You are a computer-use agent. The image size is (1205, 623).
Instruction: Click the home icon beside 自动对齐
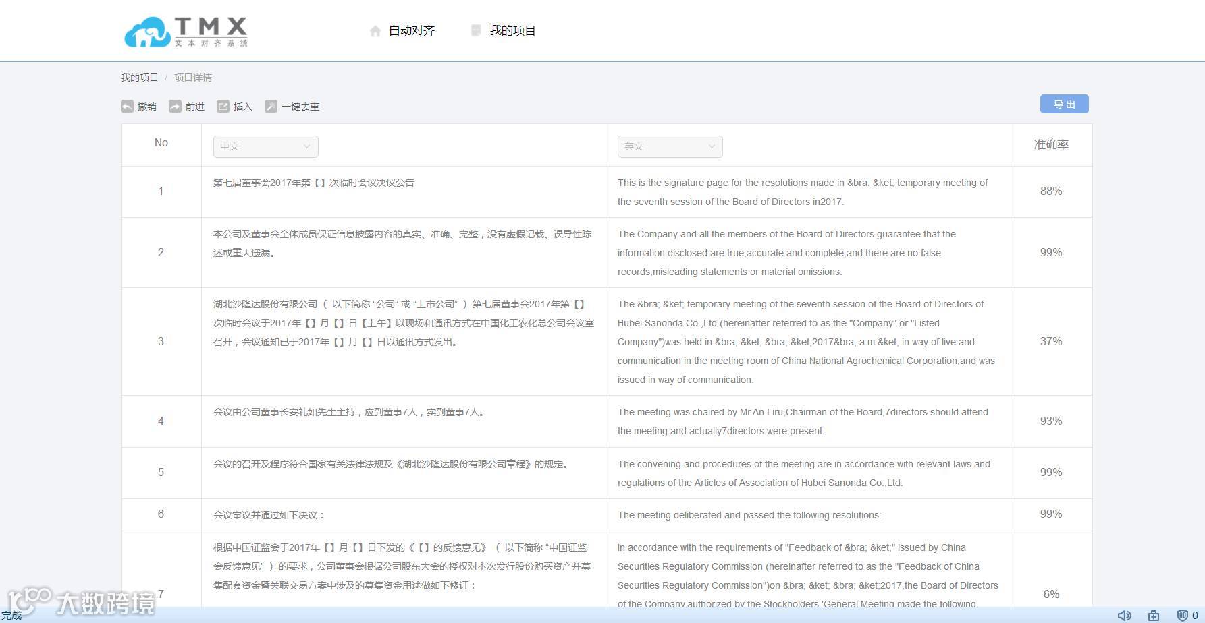click(375, 31)
